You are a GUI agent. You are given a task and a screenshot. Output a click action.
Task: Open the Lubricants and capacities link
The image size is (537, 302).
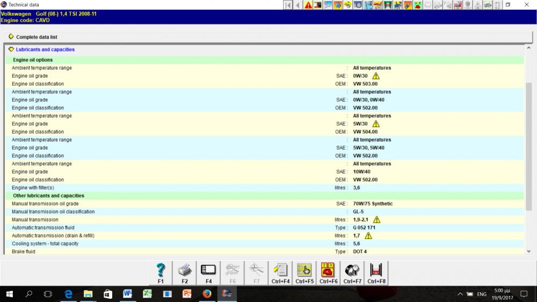[45, 49]
